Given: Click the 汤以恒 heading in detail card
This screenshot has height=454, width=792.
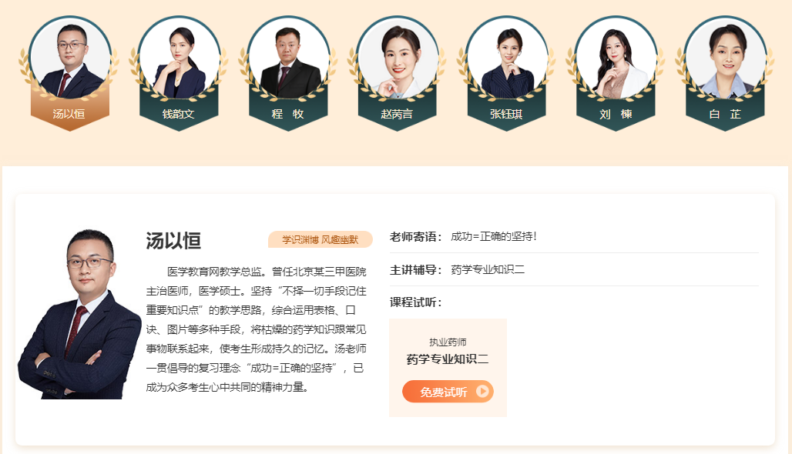Looking at the screenshot, I should point(174,241).
